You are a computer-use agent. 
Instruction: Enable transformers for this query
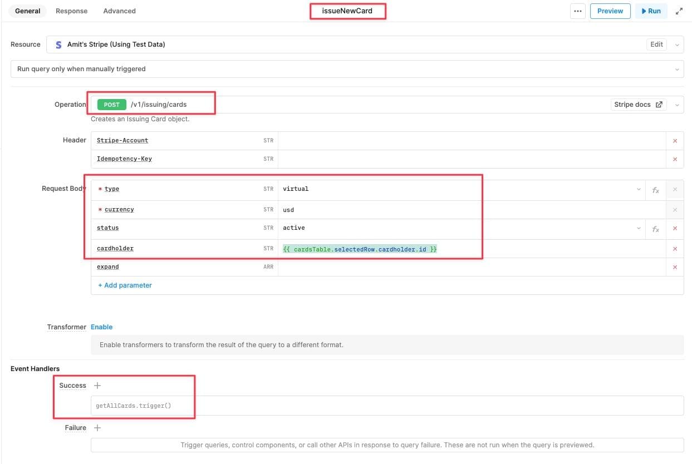tap(102, 327)
